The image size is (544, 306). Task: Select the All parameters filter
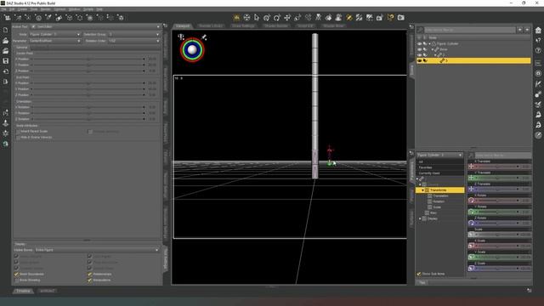click(440, 161)
